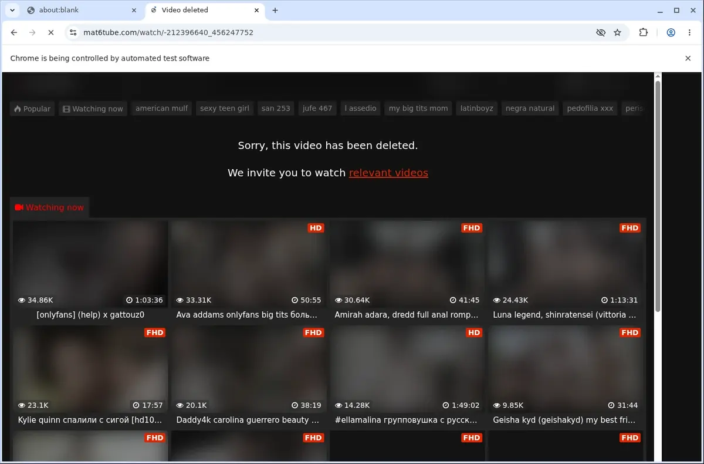Click the Watching now button with film icon
704x464 pixels.
pyautogui.click(x=93, y=109)
